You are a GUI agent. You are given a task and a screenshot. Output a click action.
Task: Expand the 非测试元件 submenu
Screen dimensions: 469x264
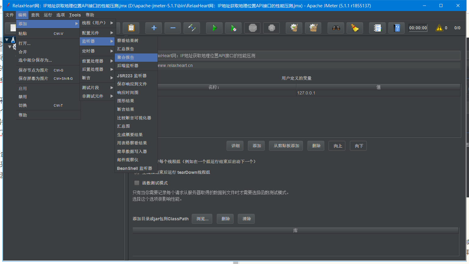(97, 96)
